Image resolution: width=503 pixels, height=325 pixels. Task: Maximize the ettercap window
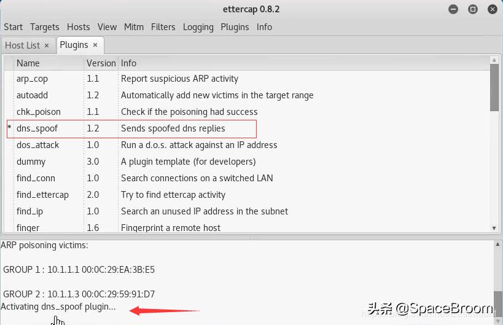(473, 9)
